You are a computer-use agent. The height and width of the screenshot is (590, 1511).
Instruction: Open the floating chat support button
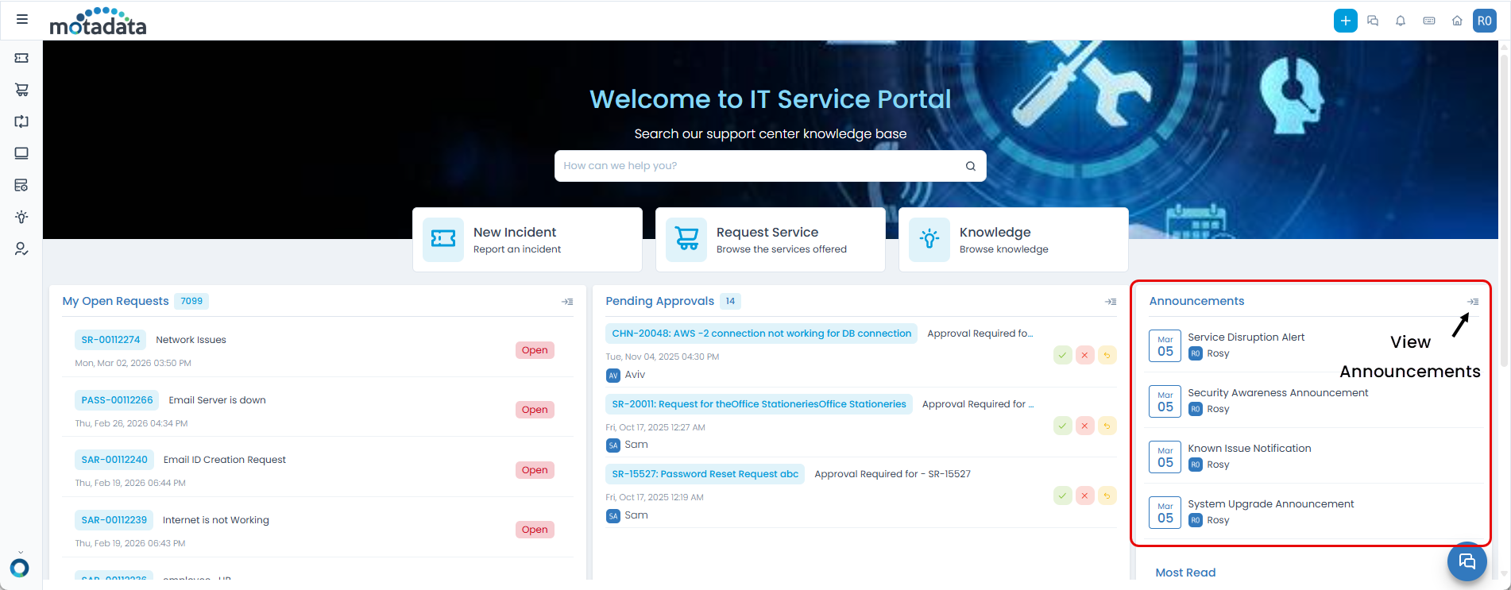tap(1467, 562)
